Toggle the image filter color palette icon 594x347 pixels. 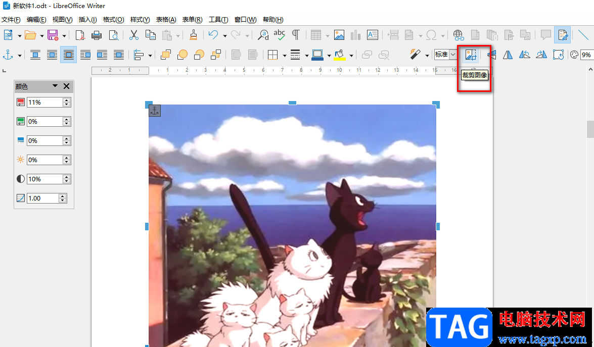tap(574, 55)
